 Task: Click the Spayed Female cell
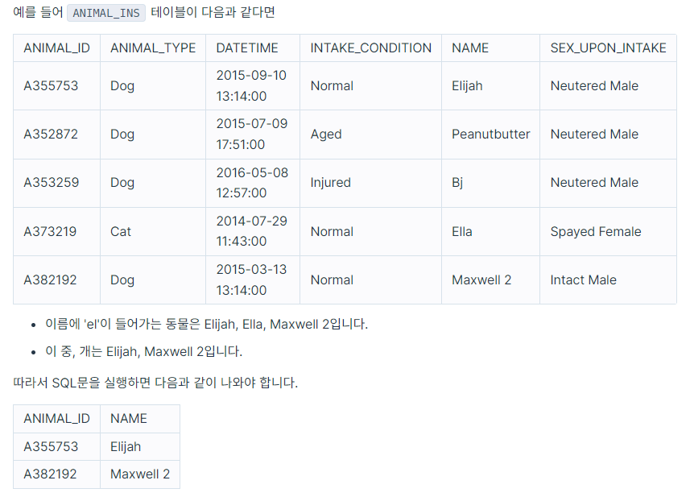pyautogui.click(x=608, y=231)
